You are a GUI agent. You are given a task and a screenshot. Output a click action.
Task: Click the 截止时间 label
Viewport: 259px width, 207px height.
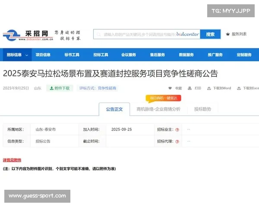[x=91, y=141]
